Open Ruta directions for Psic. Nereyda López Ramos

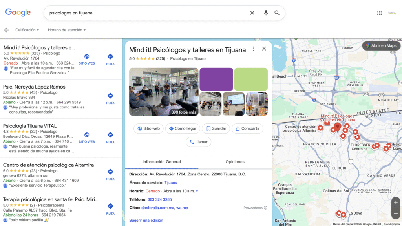tap(110, 98)
